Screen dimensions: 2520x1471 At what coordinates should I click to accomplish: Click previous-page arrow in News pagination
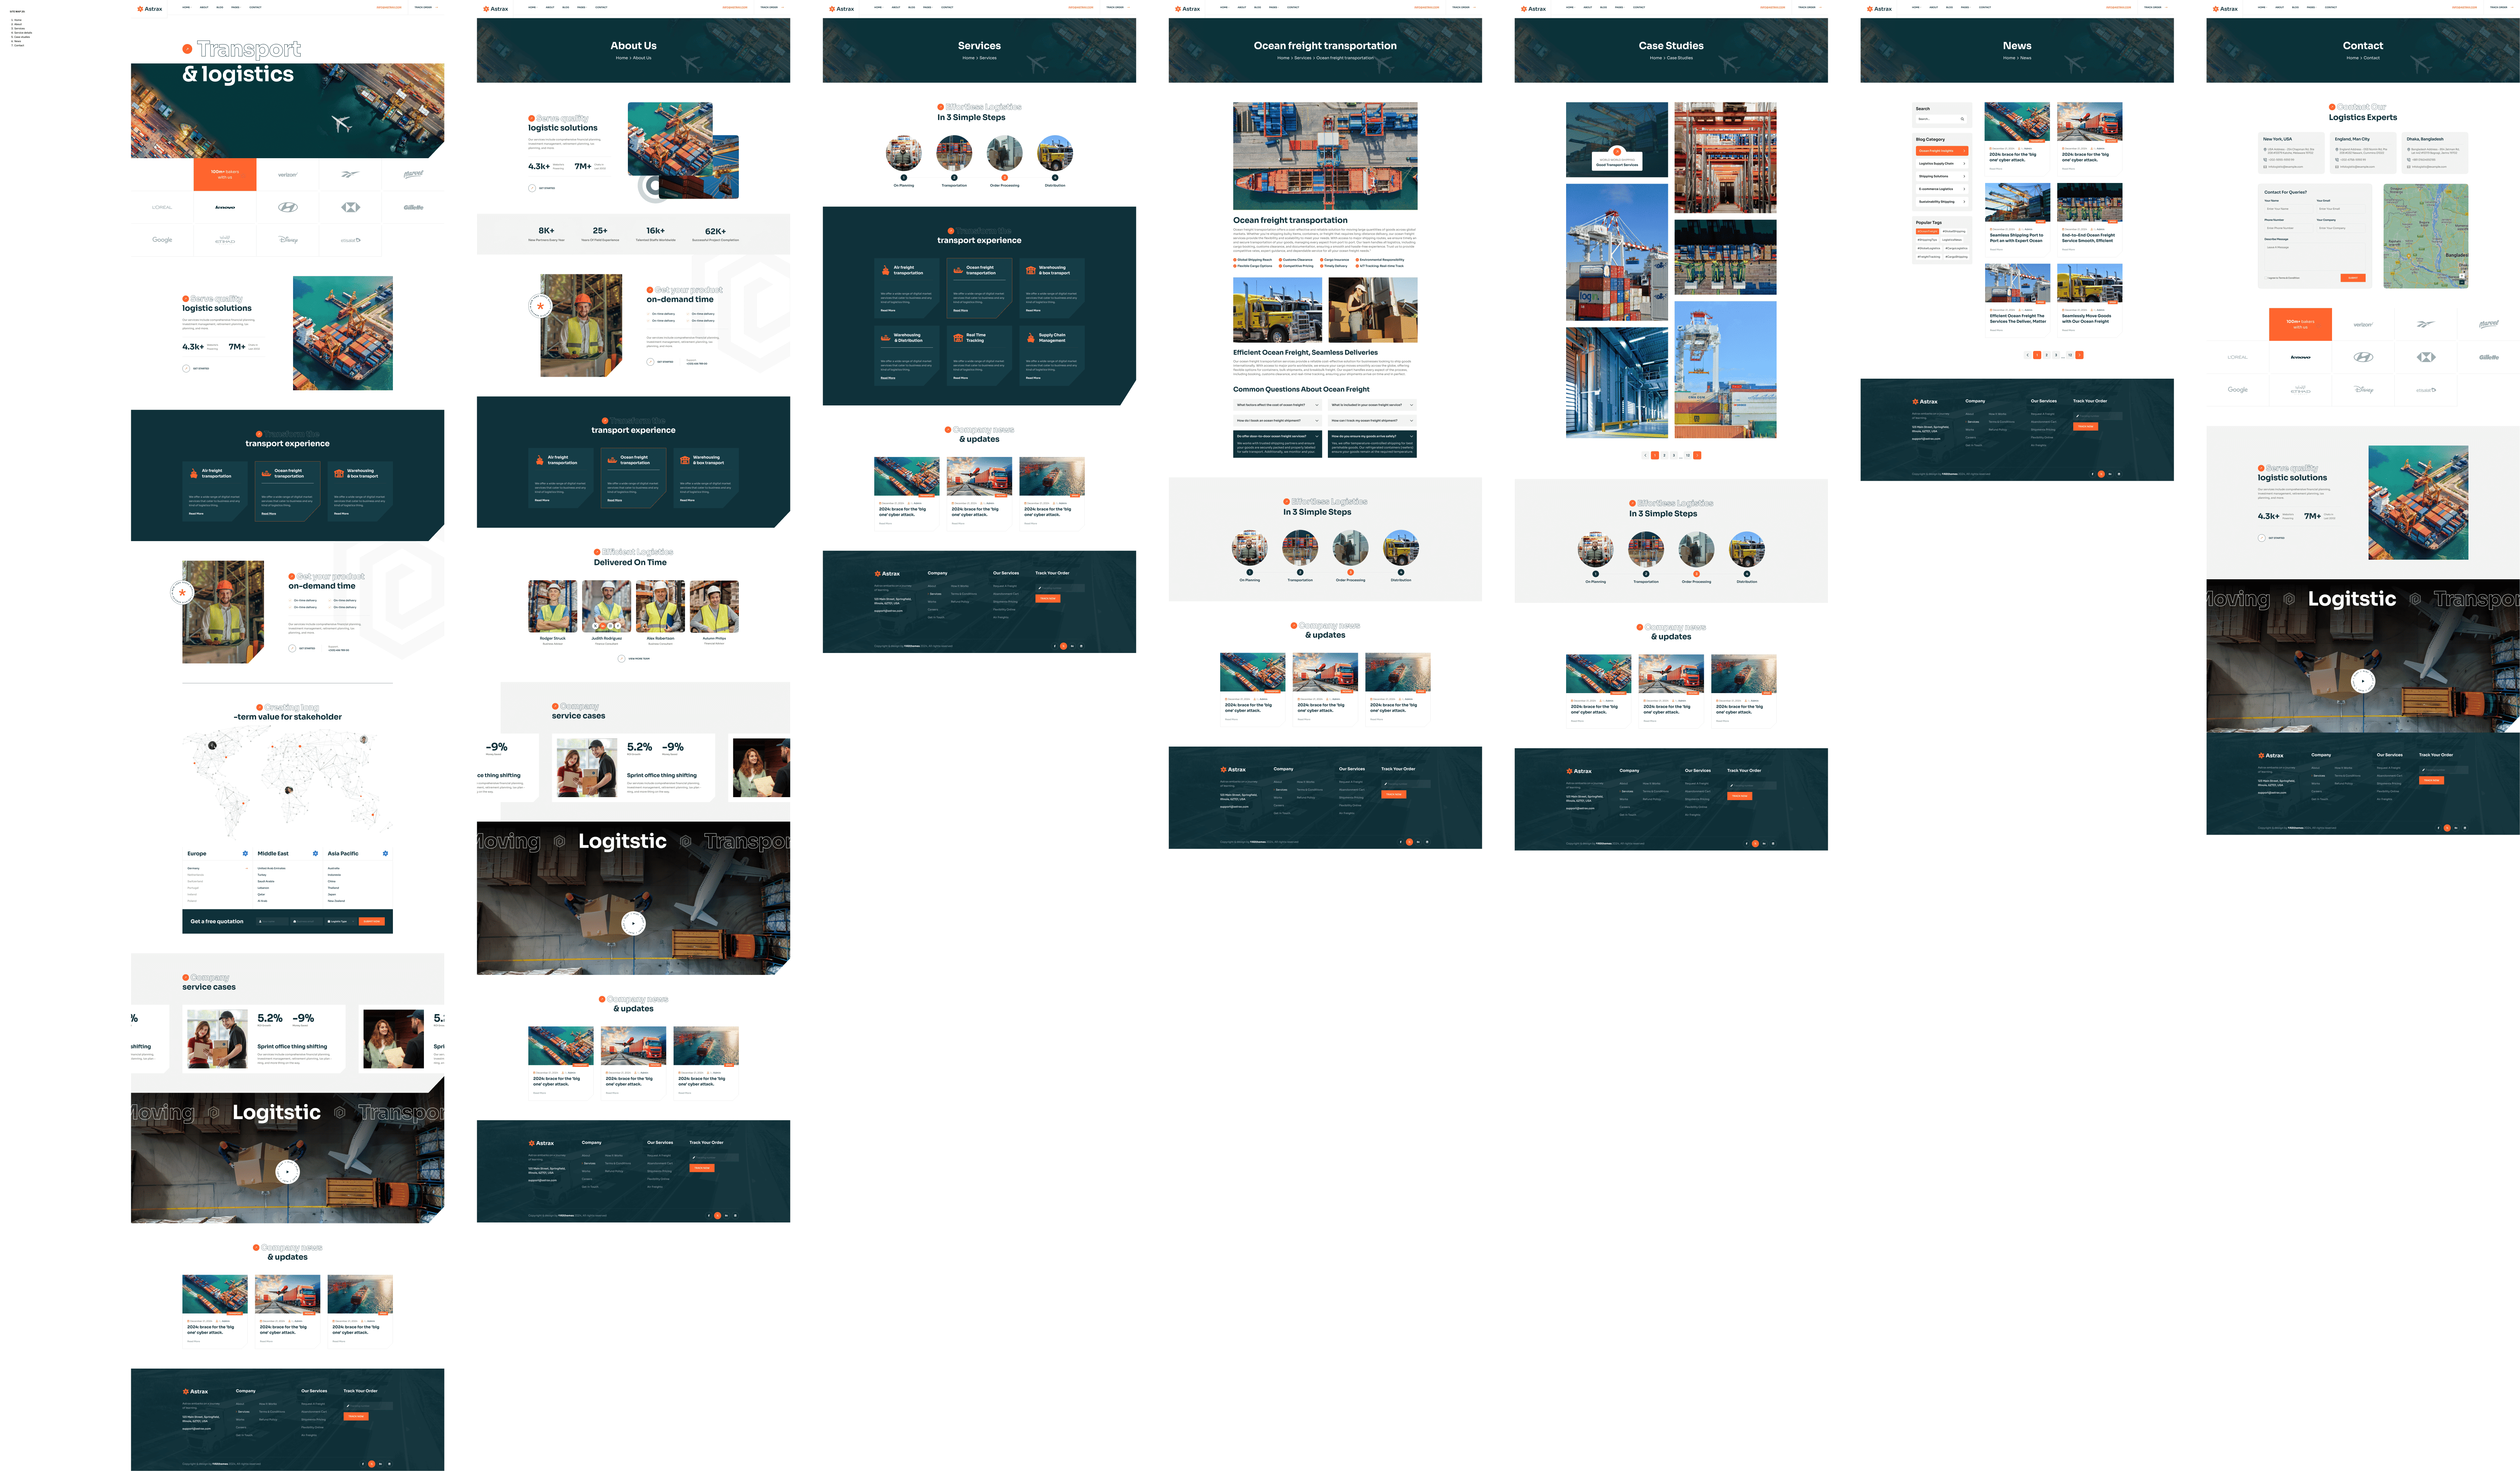coord(2028,355)
